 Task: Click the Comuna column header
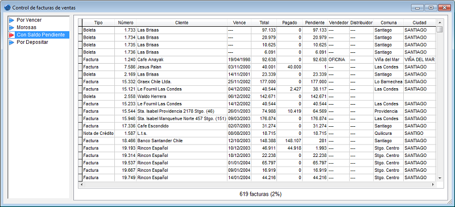tap(388, 23)
